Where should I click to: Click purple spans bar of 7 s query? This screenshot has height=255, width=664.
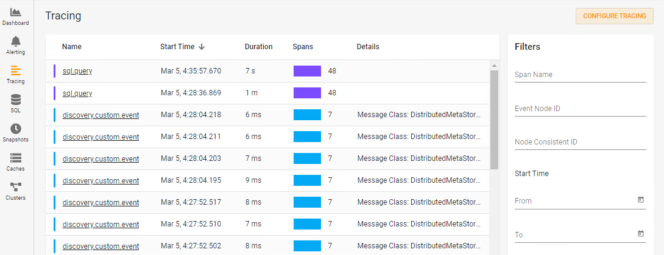(x=307, y=71)
